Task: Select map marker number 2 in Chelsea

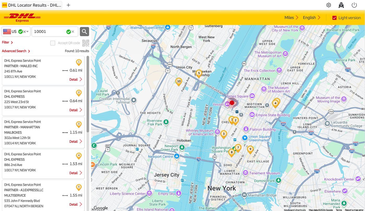Action: tap(236, 121)
